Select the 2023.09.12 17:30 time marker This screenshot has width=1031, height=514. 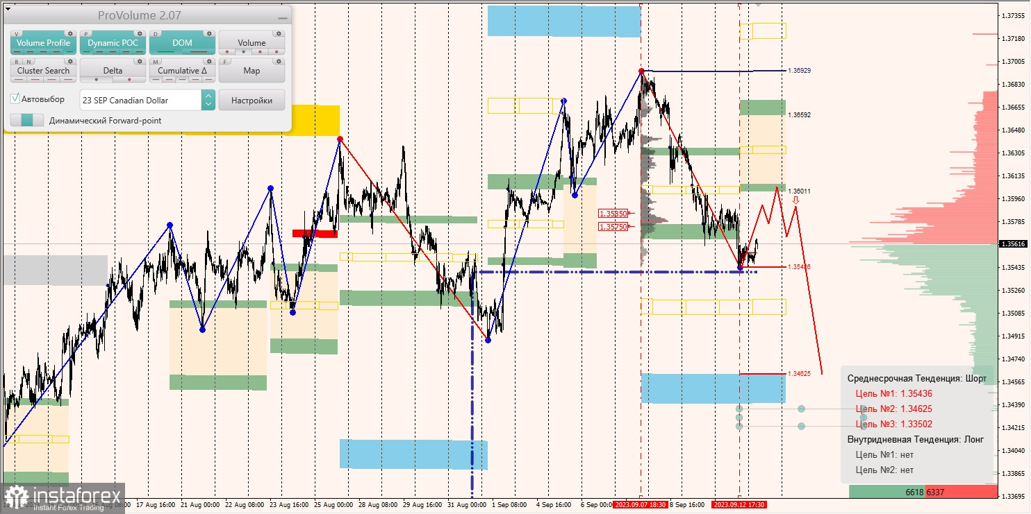739,505
